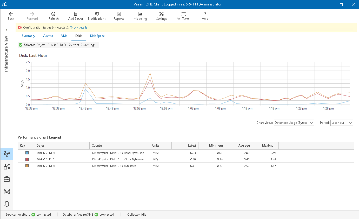Sort legend by the Latest column header
This screenshot has height=219, width=359.
185,146
